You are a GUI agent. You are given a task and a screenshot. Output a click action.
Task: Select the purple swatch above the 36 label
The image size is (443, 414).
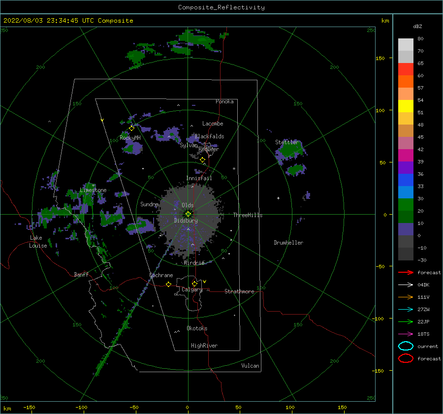tap(406, 168)
